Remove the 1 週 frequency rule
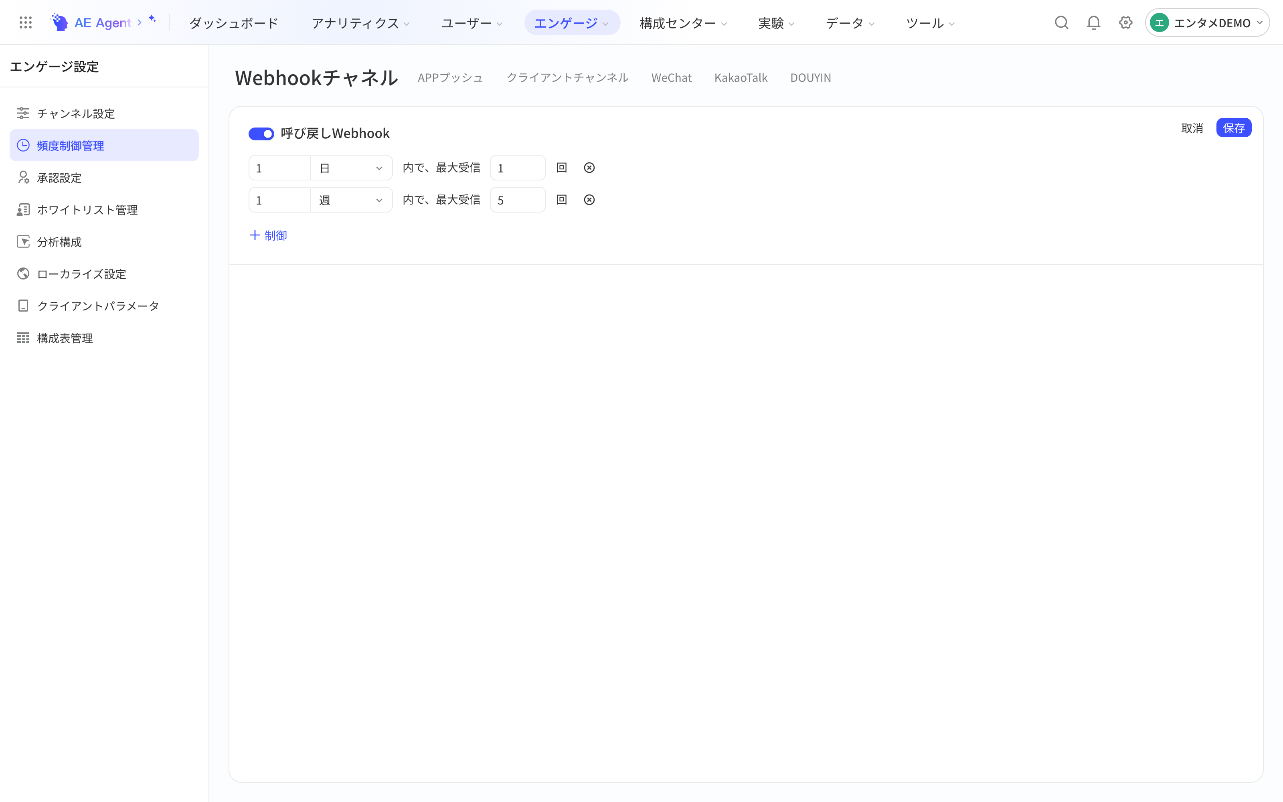Viewport: 1283px width, 802px height. (589, 200)
